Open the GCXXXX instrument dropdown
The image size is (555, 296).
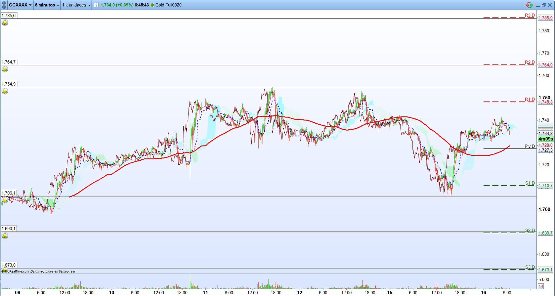[x=20, y=5]
